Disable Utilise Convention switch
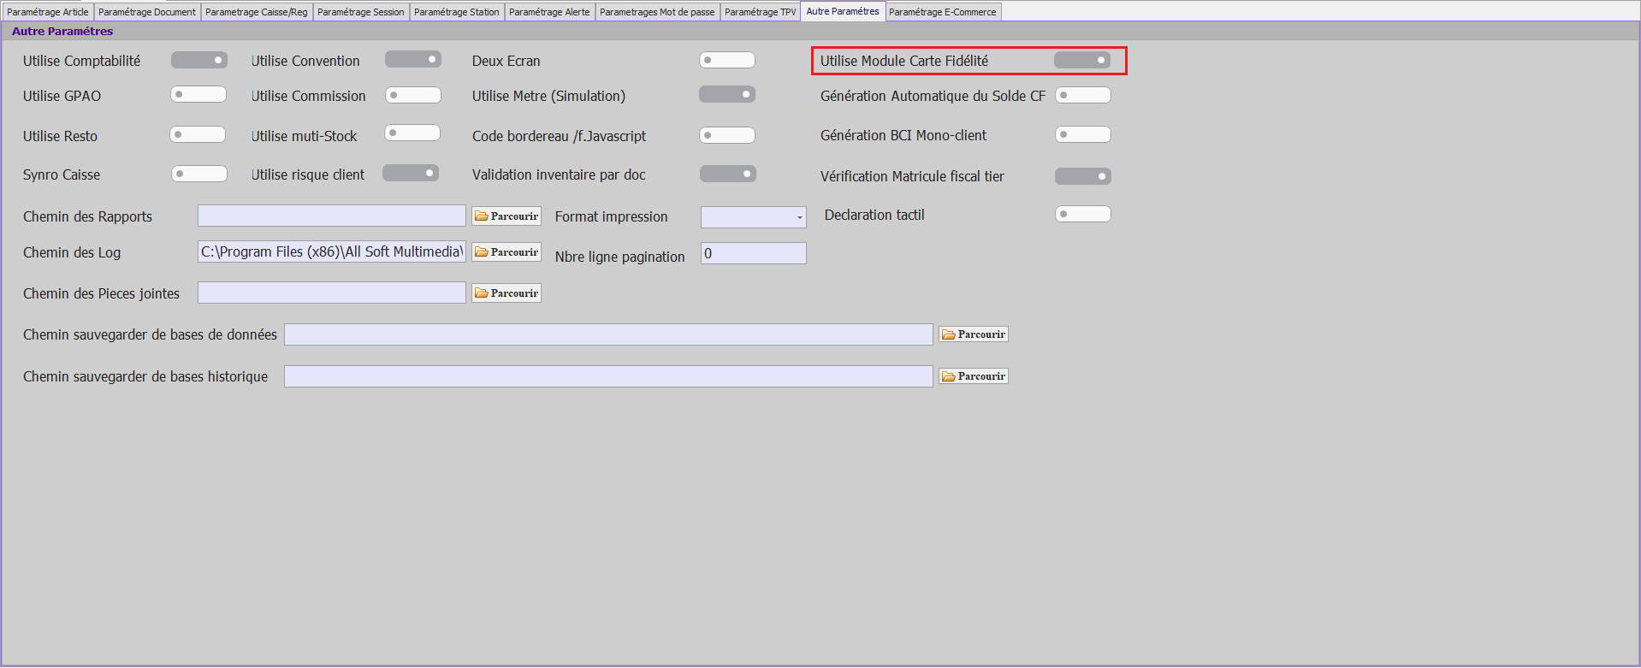Image resolution: width=1641 pixels, height=668 pixels. [x=413, y=59]
